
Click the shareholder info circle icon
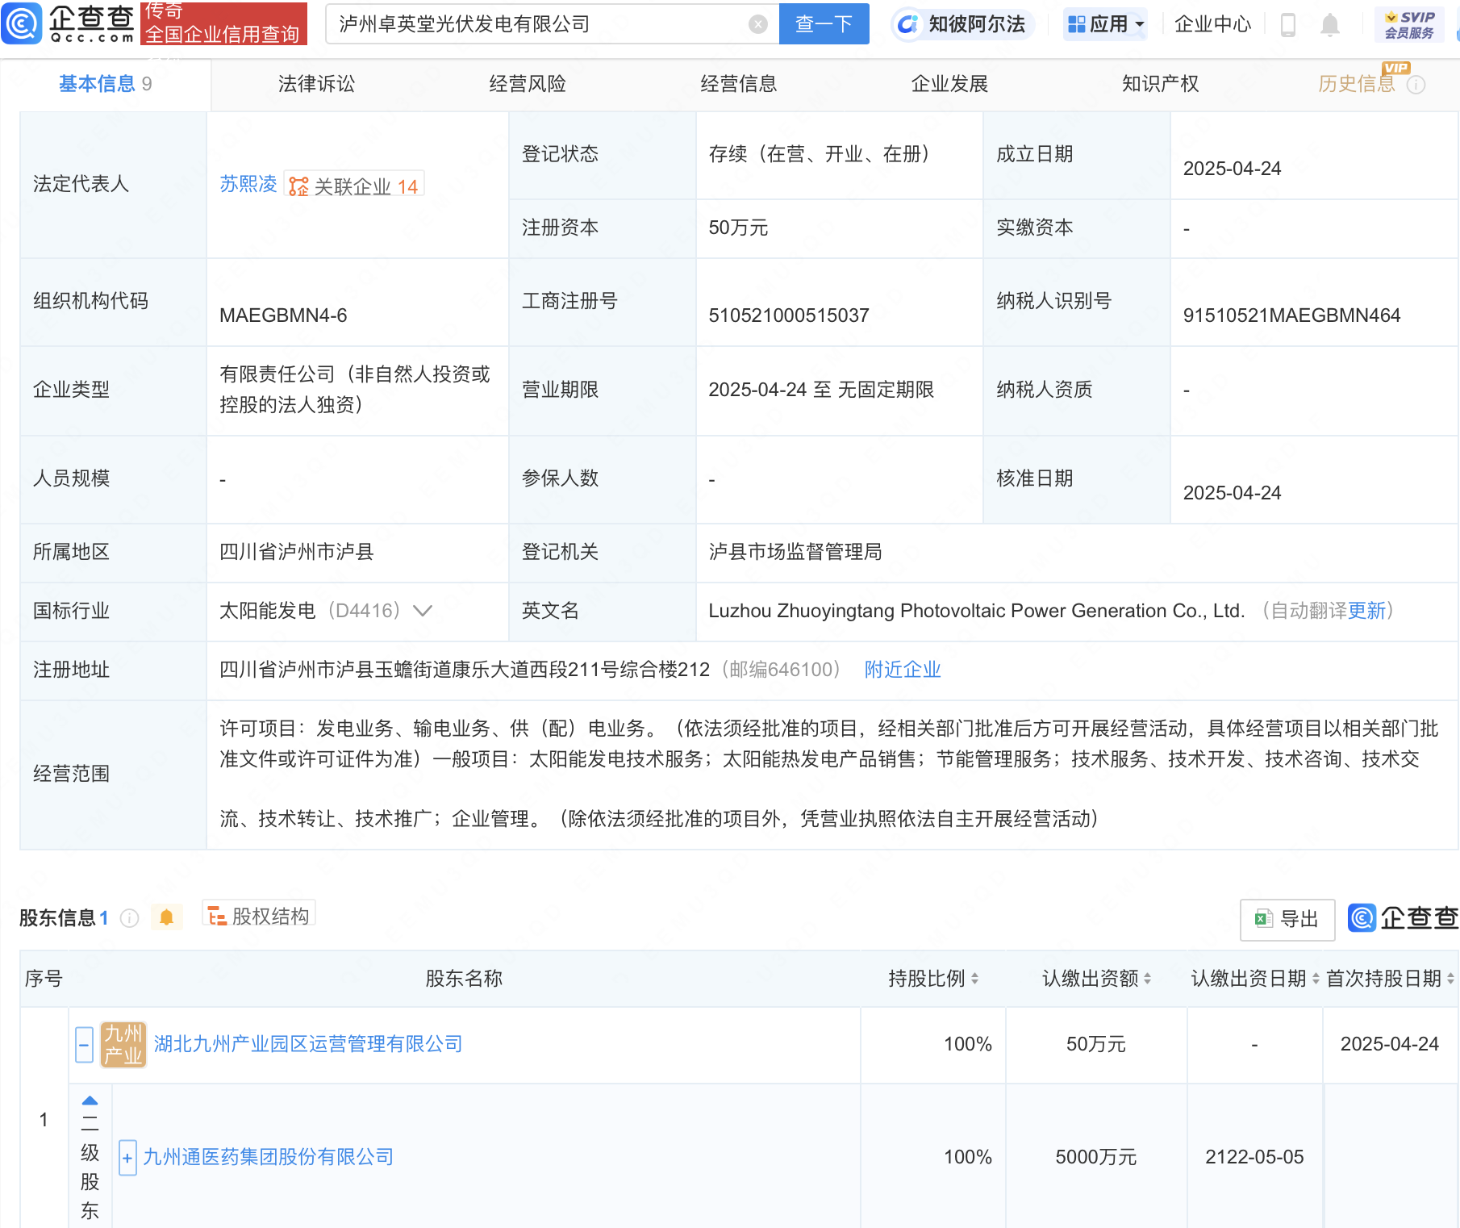click(129, 918)
